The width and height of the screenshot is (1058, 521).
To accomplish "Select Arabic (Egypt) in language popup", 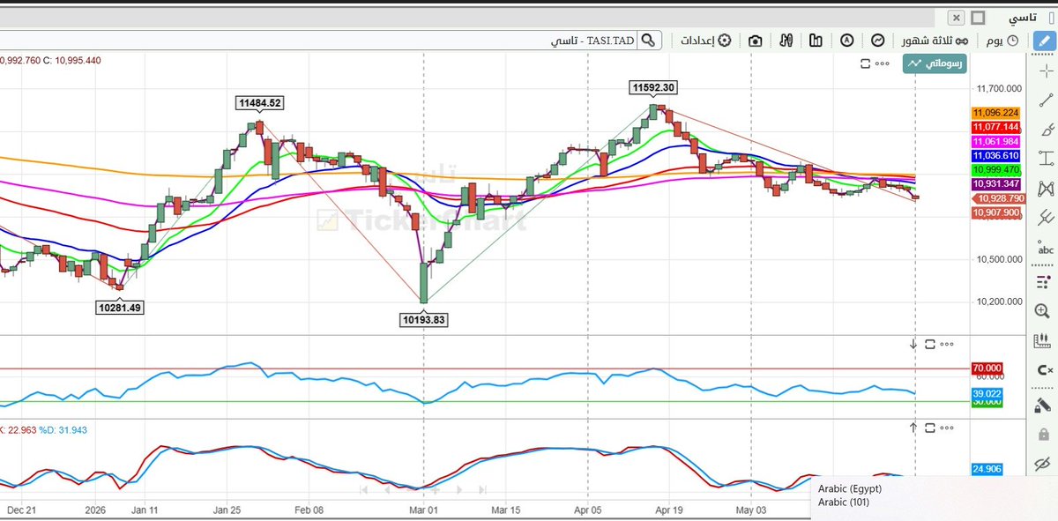I will coord(849,488).
